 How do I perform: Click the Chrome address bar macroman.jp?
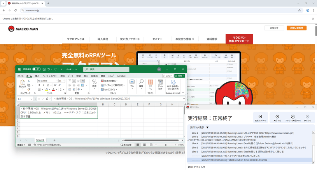coord(160,11)
